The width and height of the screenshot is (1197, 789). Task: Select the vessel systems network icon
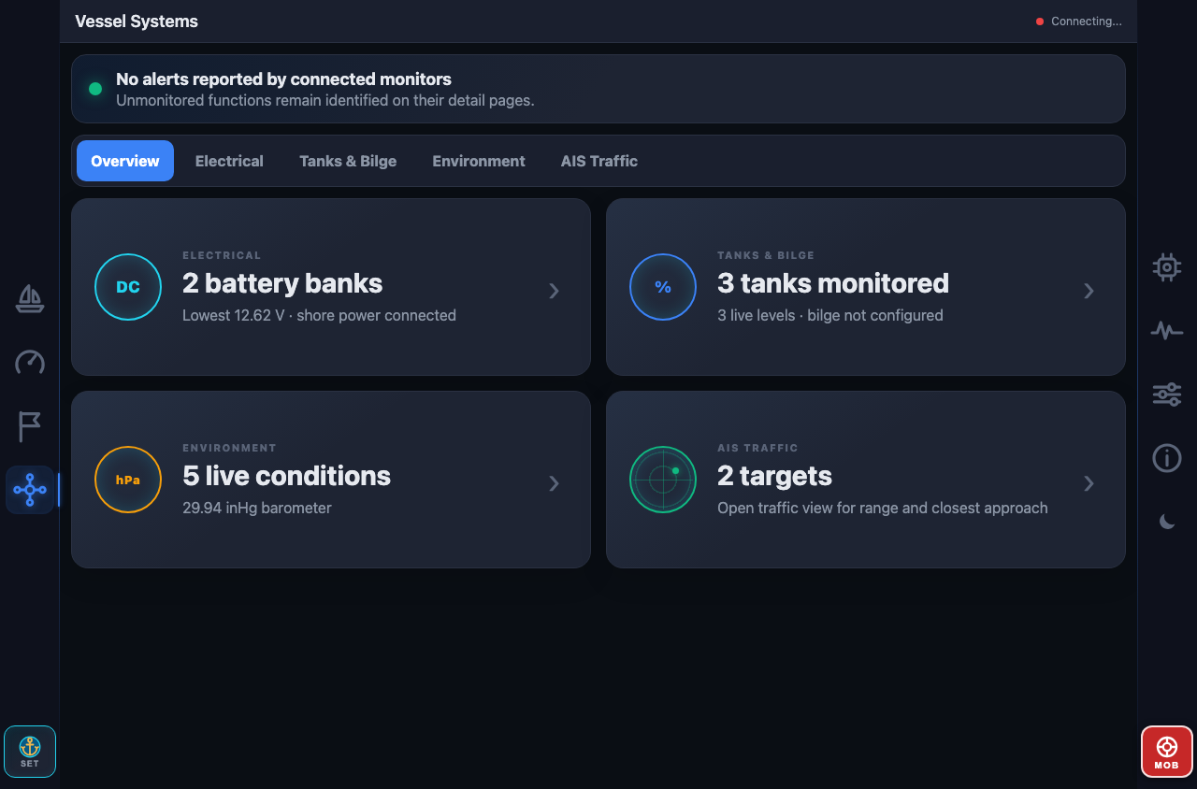[x=30, y=490]
